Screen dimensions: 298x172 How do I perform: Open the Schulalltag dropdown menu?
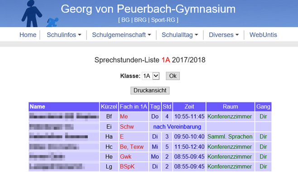coord(180,35)
